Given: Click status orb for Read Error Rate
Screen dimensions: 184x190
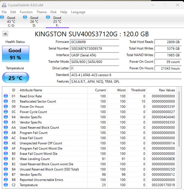Looking at the screenshot, I should pyautogui.click(x=6, y=96).
